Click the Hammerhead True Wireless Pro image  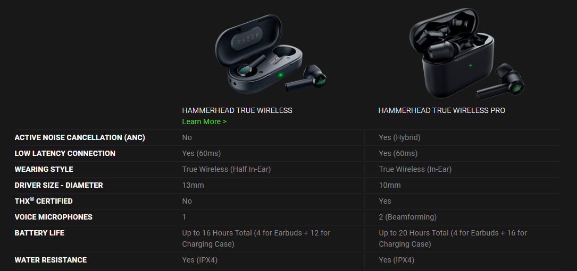[467, 54]
